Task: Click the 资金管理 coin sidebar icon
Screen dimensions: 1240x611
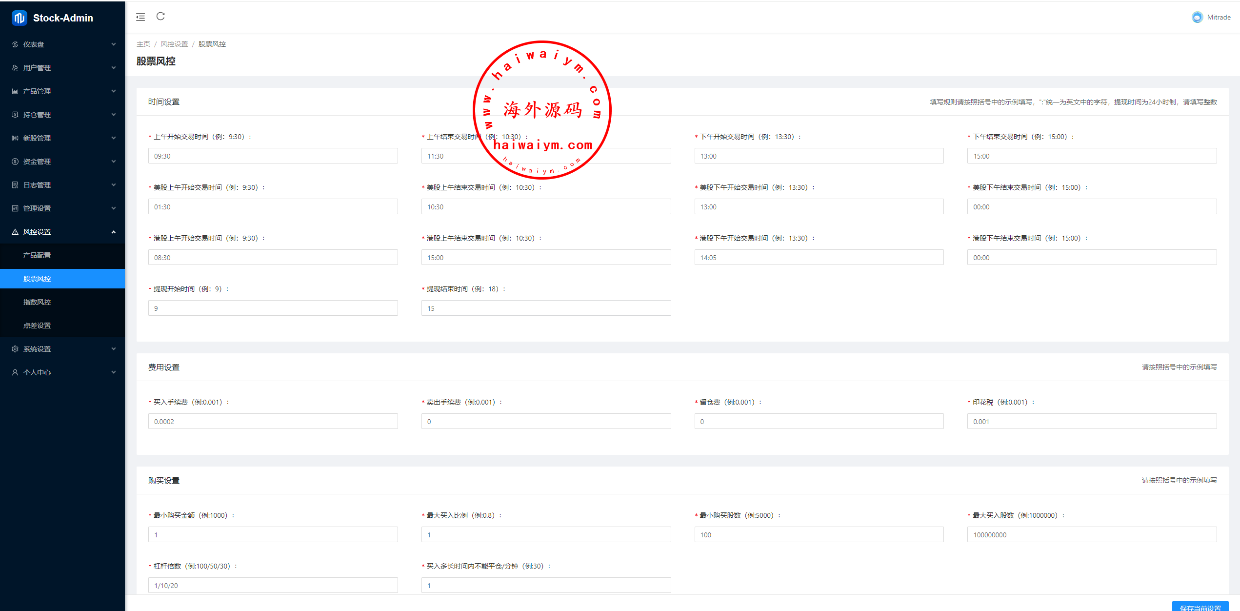Action: 15,162
